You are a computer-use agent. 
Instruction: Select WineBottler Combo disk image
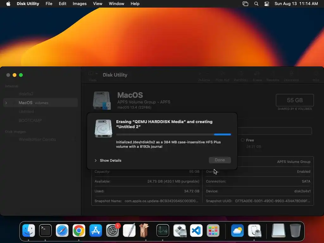pos(37,140)
